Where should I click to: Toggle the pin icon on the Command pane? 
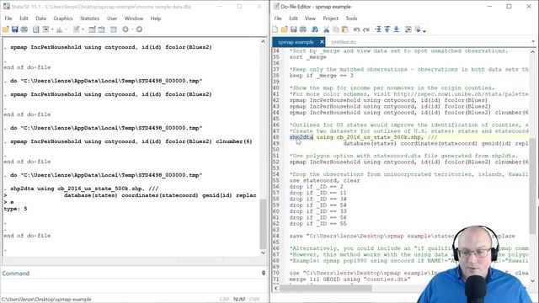264,273
